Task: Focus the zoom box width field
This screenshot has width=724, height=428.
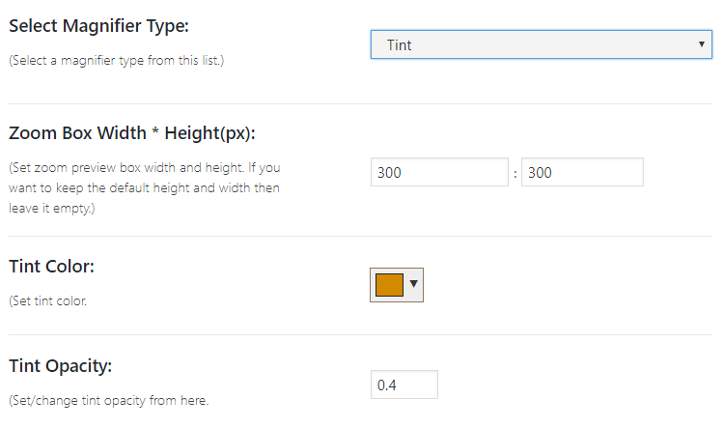Action: pyautogui.click(x=439, y=172)
